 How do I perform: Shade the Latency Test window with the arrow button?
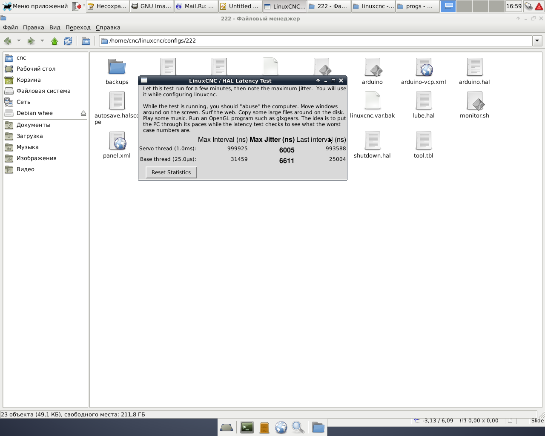pos(318,80)
